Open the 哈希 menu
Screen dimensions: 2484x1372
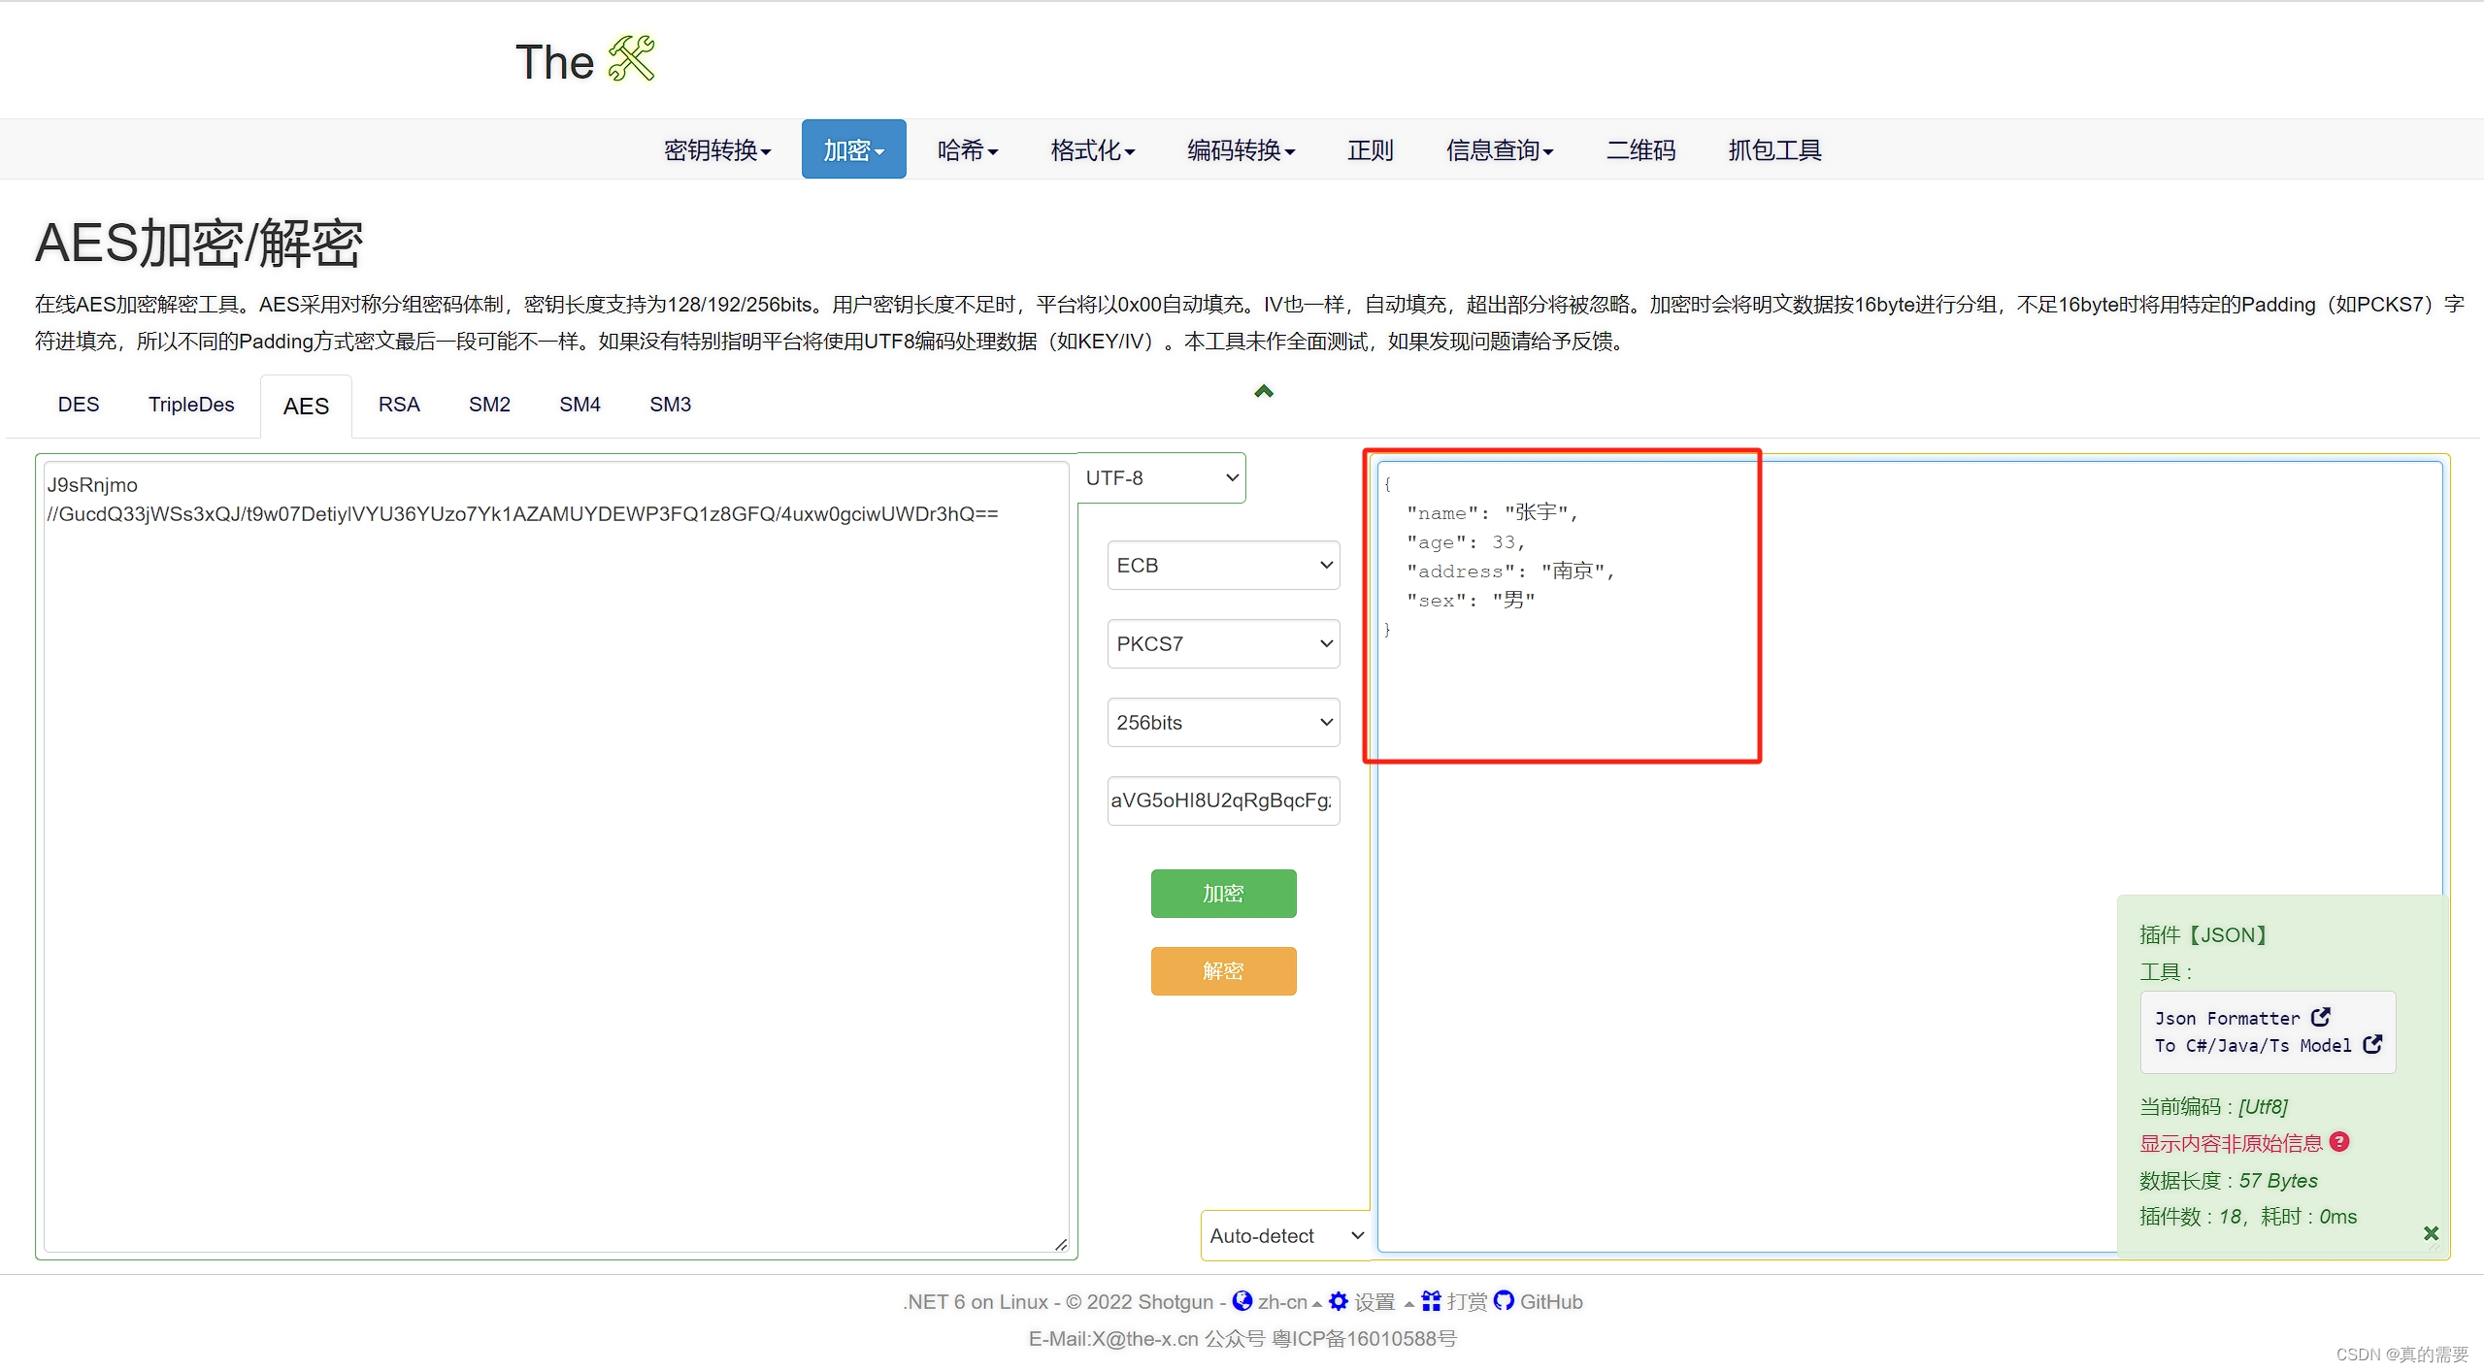point(967,149)
